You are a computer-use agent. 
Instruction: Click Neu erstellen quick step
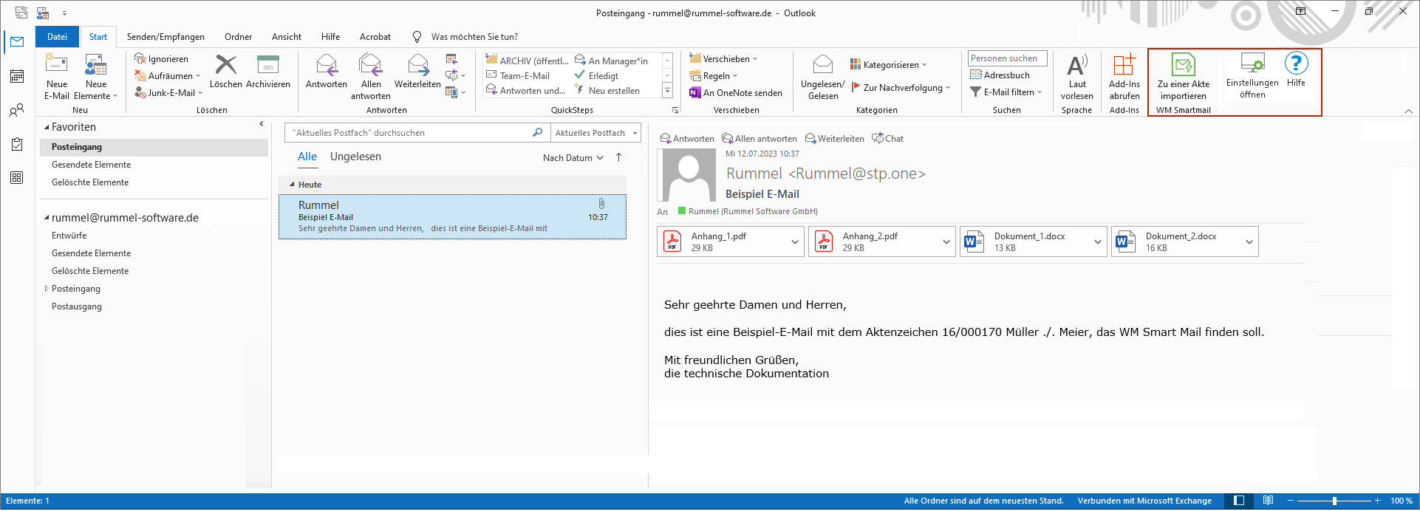point(607,90)
